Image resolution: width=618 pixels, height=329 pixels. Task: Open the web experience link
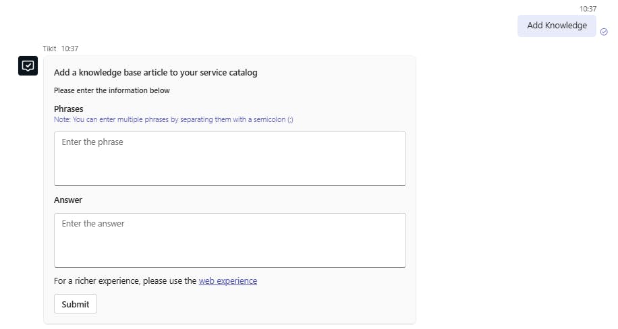pos(227,281)
